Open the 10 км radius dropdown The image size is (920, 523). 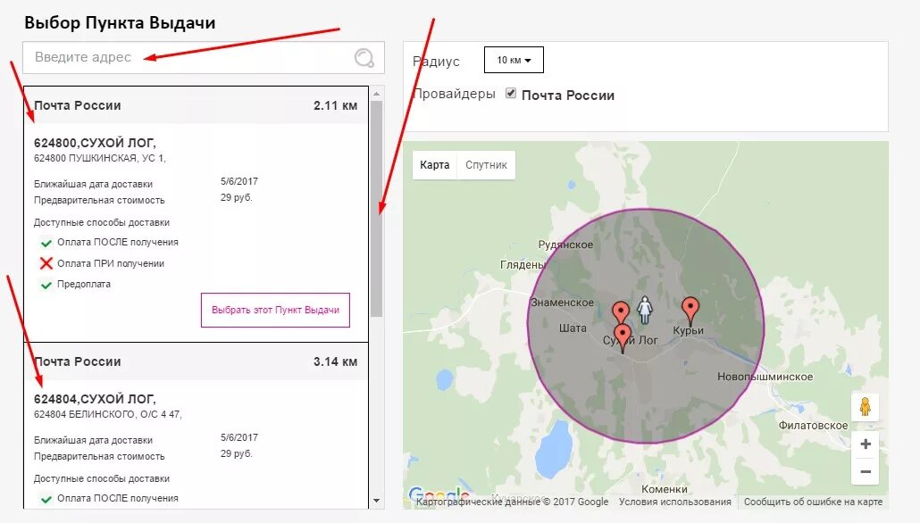[x=514, y=60]
